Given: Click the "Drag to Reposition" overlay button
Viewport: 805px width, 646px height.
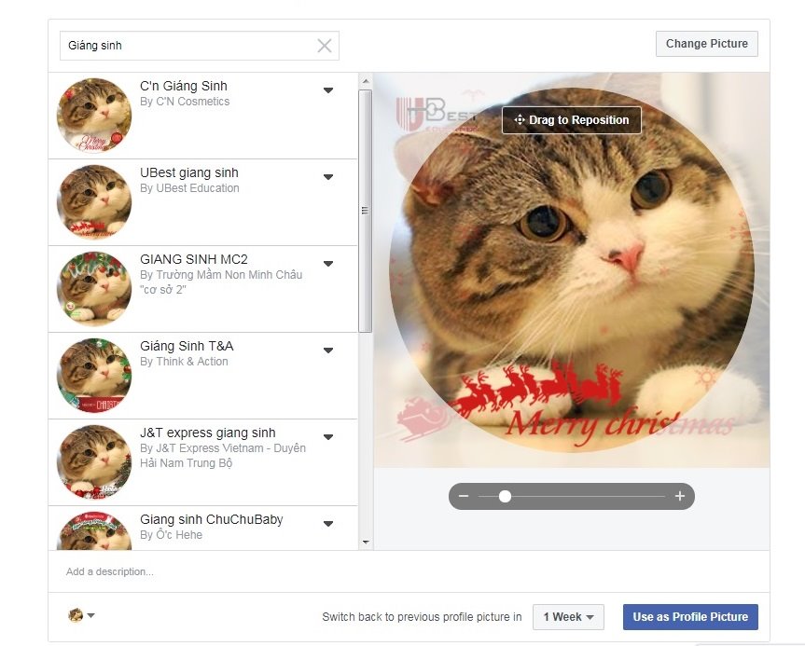Looking at the screenshot, I should [572, 119].
